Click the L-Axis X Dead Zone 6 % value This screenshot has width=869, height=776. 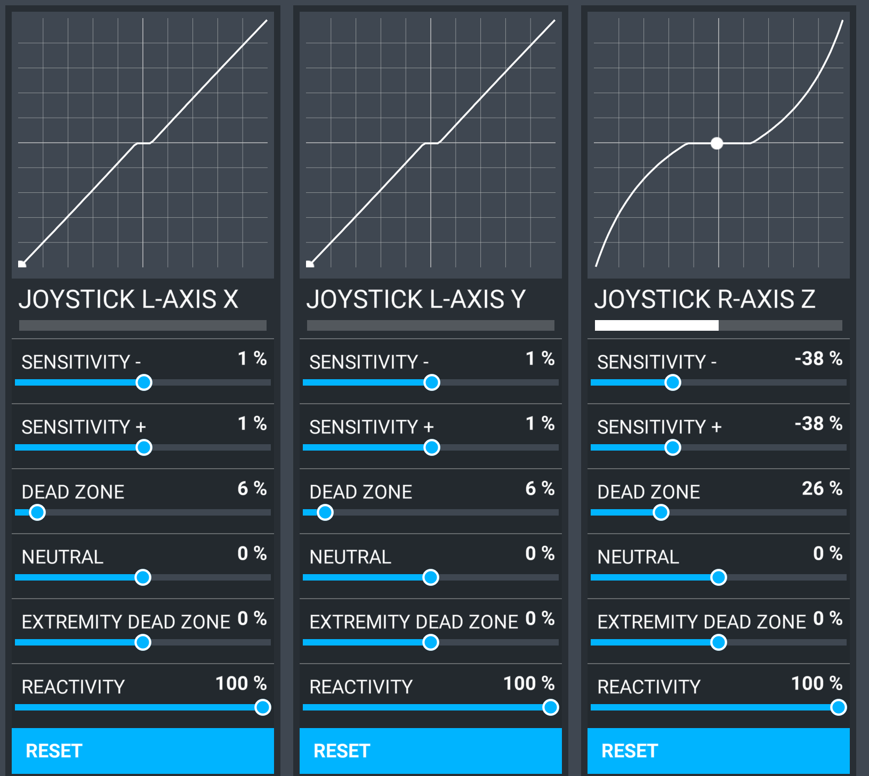point(252,488)
